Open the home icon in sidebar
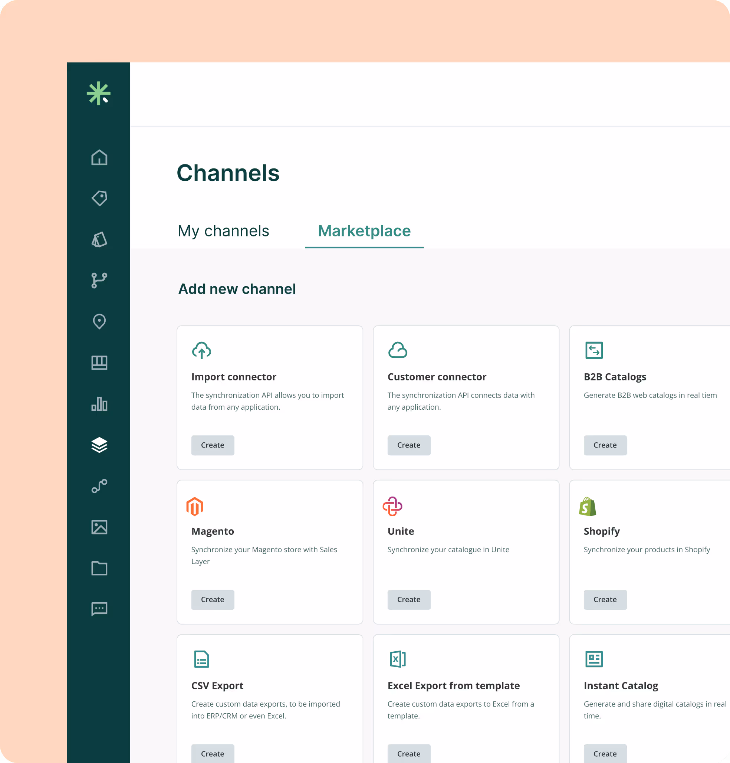The image size is (730, 763). click(99, 158)
